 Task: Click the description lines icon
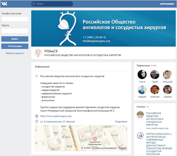click(37, 76)
